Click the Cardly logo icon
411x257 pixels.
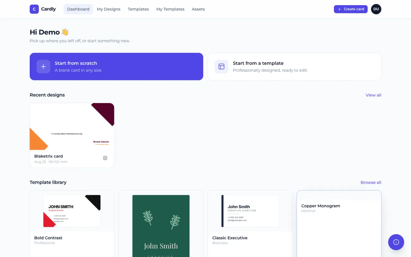tap(34, 9)
